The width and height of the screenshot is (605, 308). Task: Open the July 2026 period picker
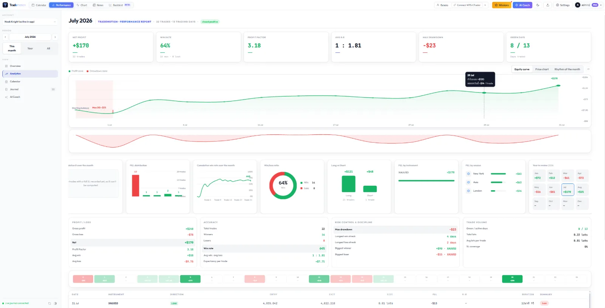pyautogui.click(x=30, y=37)
